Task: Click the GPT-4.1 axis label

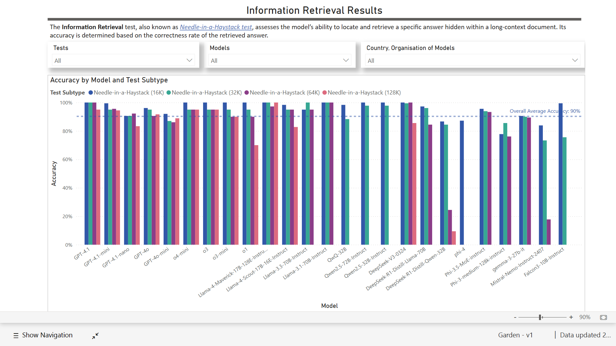Action: pyautogui.click(x=82, y=253)
